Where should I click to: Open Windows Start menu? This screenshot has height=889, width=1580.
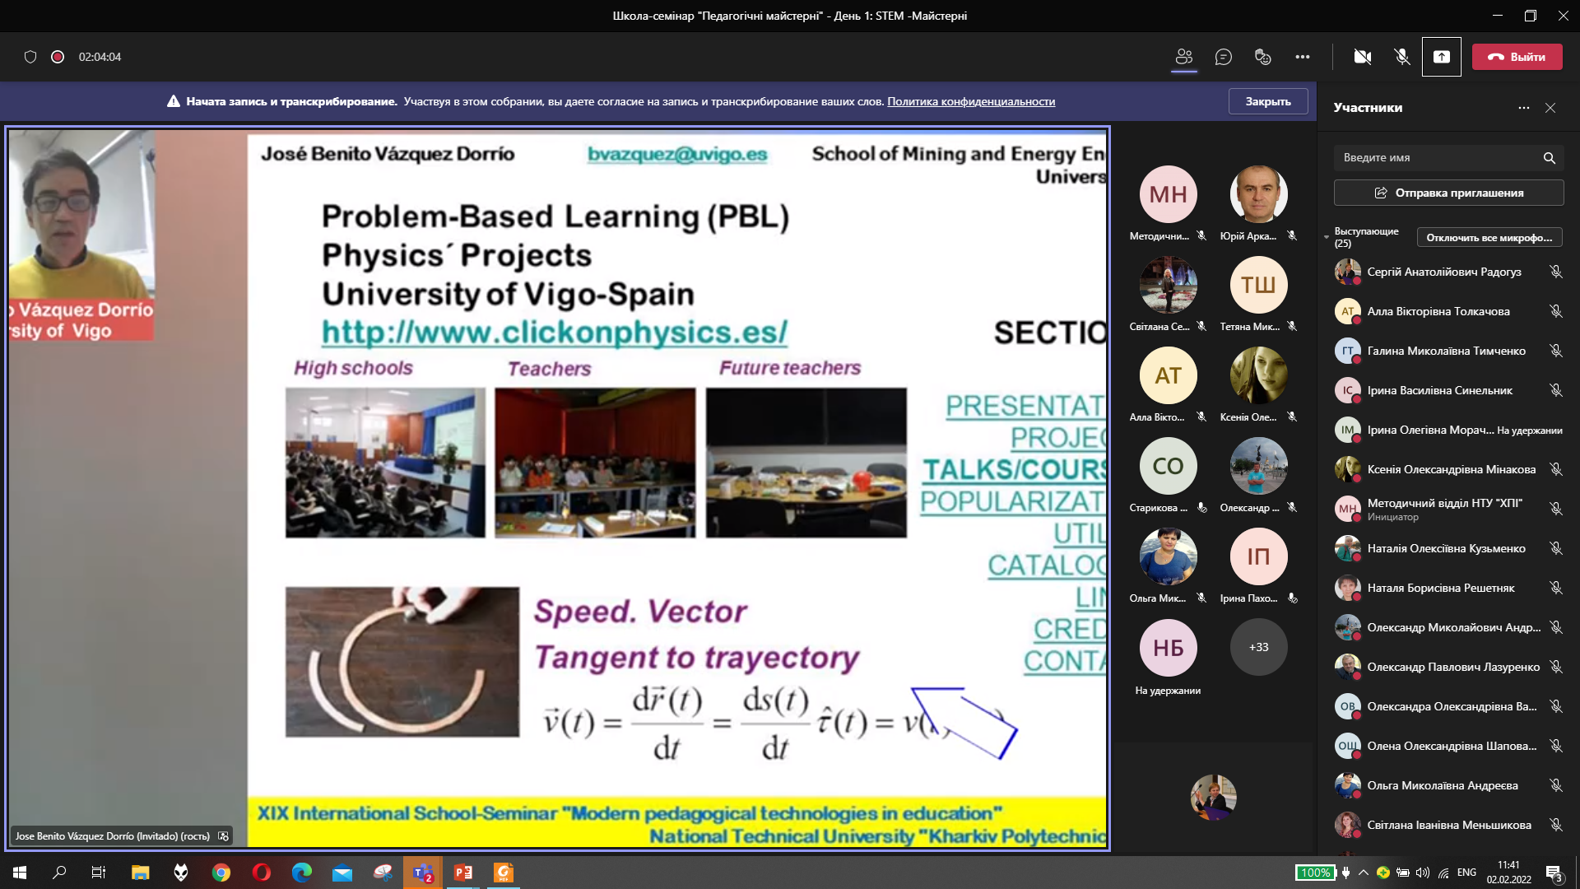[x=20, y=873]
